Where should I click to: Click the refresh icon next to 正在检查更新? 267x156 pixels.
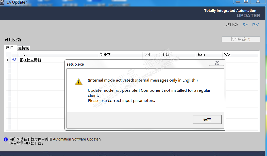click(x=14, y=59)
